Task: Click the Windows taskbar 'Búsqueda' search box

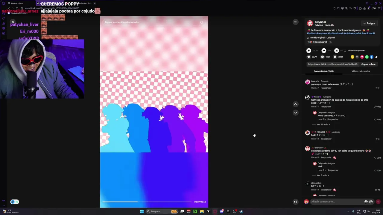Action: coord(162,211)
